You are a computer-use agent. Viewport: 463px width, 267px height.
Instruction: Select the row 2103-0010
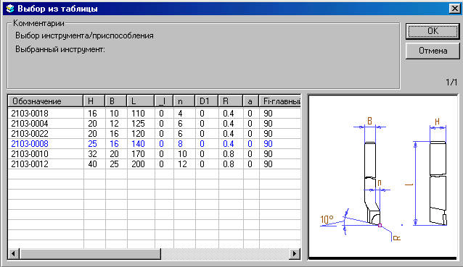(x=154, y=154)
